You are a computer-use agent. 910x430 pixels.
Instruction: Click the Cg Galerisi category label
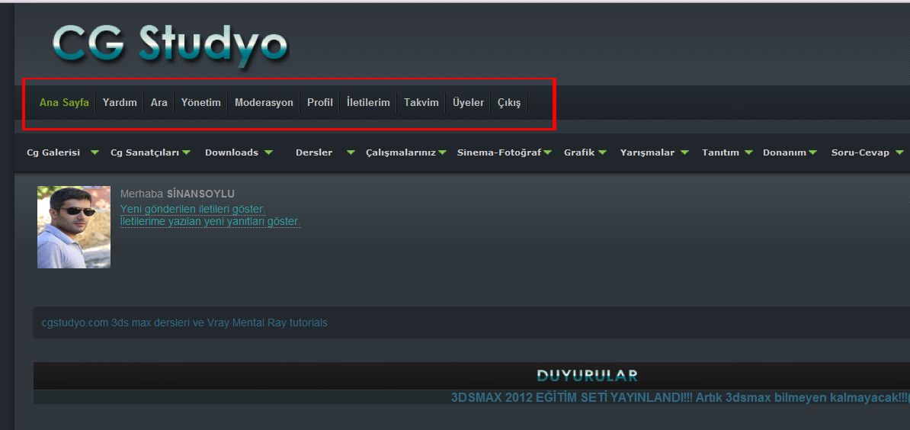point(53,152)
